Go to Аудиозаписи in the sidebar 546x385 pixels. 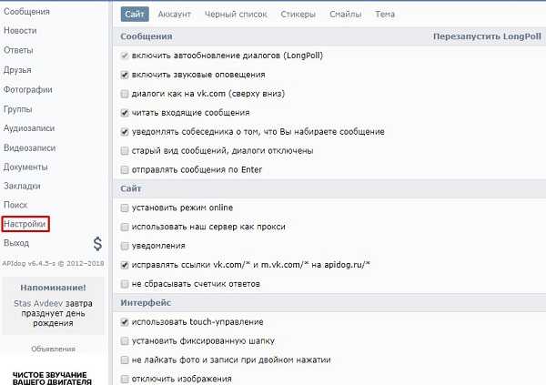point(30,127)
